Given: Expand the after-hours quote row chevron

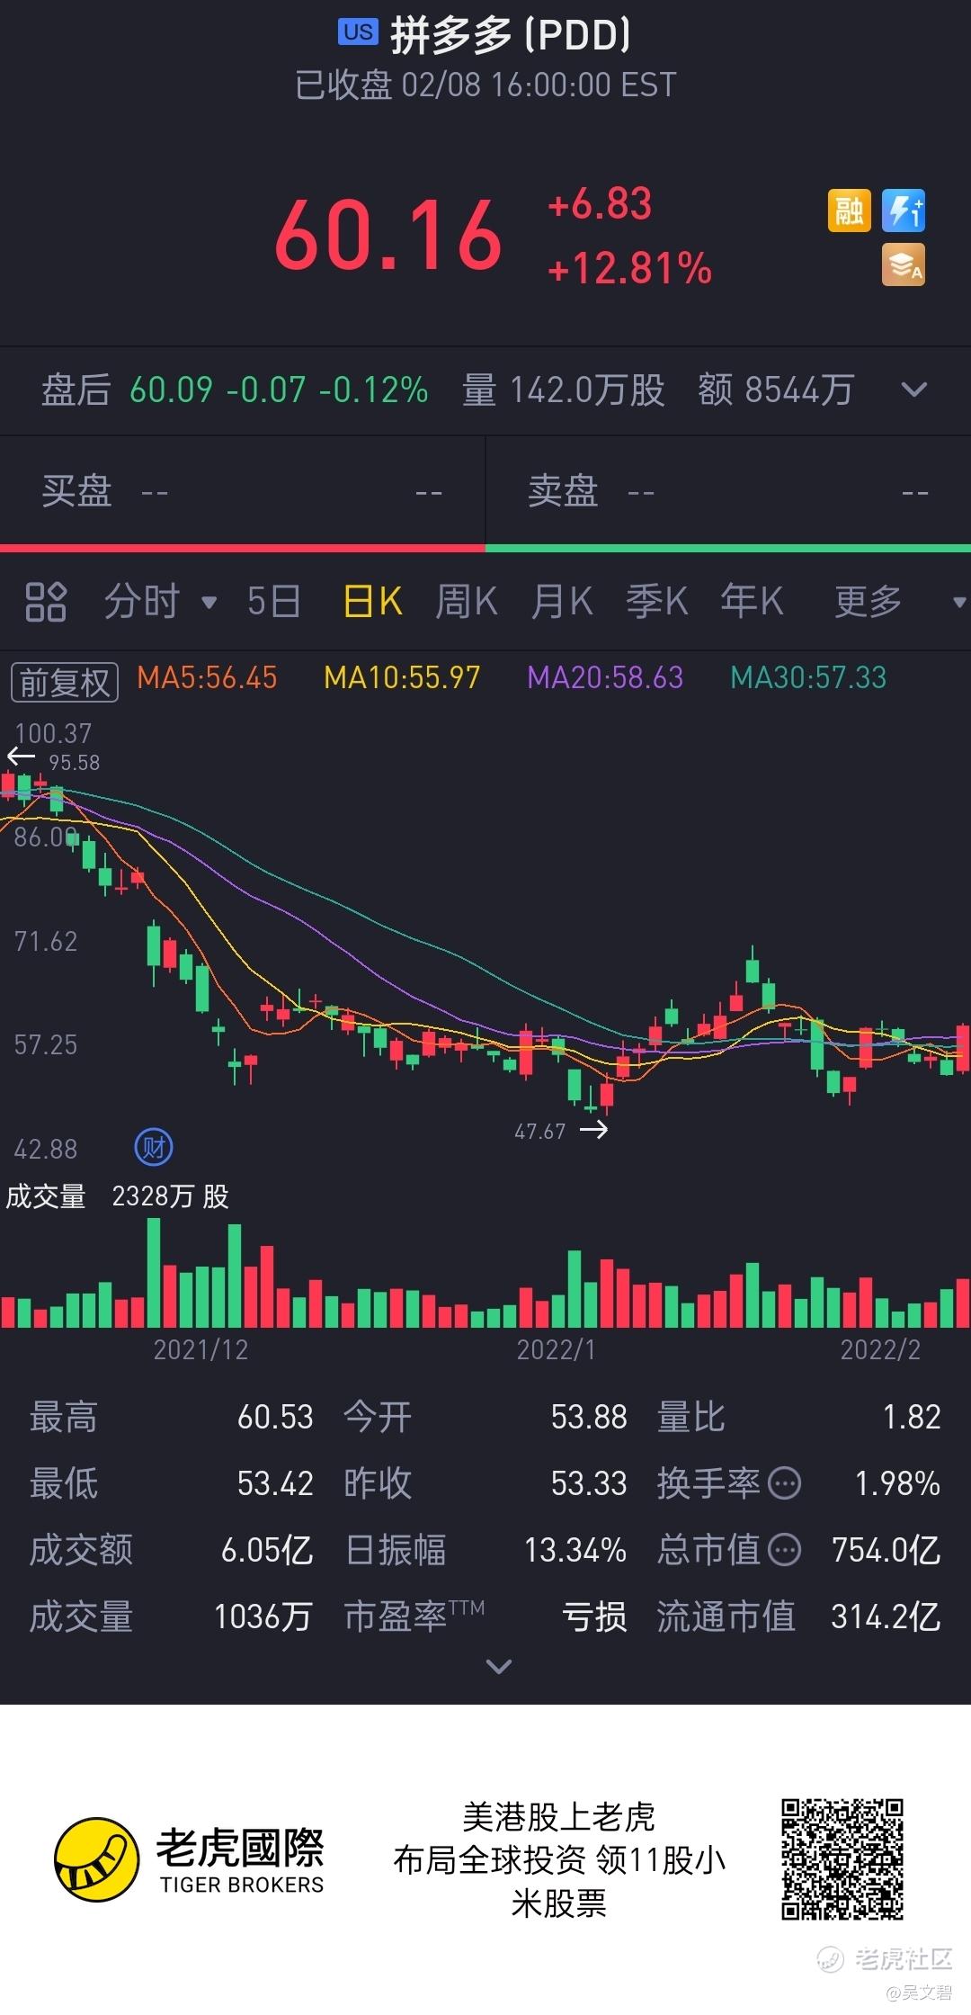Looking at the screenshot, I should click(914, 390).
